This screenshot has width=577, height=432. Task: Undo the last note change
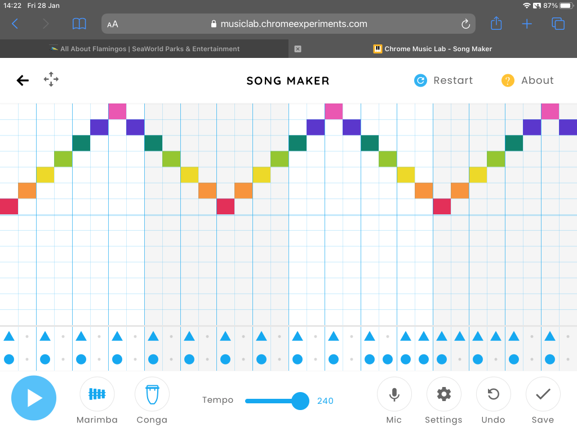[x=494, y=394]
